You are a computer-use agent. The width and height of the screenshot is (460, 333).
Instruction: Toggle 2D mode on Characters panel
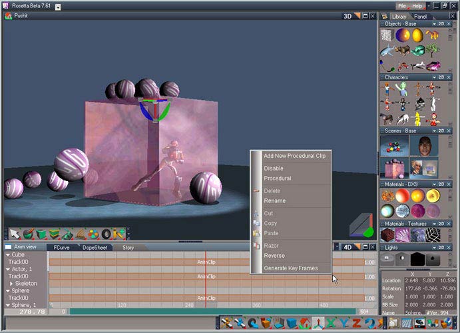point(441,77)
